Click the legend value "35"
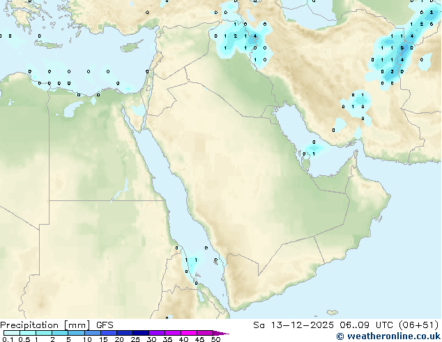The image size is (442, 342). (x=167, y=339)
